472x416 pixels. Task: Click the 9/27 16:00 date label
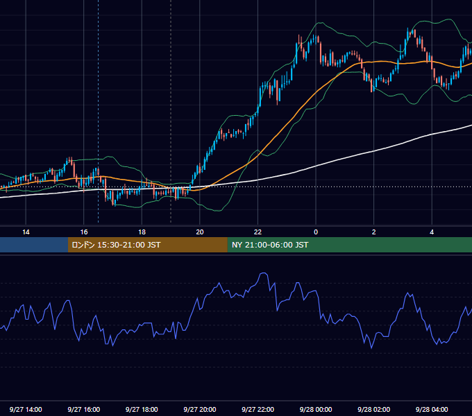[84, 409]
